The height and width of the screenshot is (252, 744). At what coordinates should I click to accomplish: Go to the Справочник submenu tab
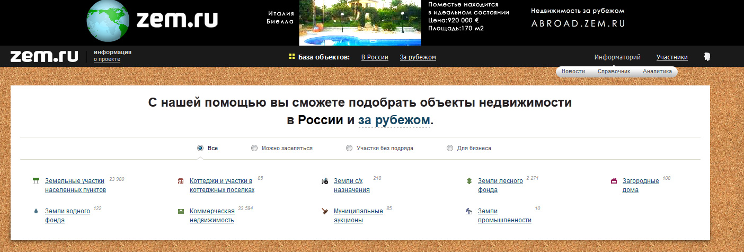tap(614, 71)
